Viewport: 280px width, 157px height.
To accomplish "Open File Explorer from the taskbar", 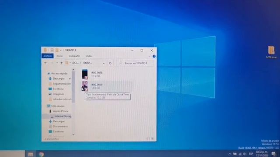I will [31, 154].
